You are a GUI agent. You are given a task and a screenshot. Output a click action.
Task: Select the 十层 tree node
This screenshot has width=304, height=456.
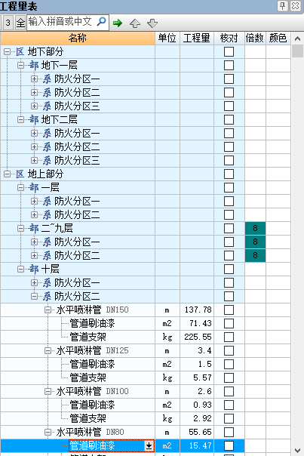point(50,269)
